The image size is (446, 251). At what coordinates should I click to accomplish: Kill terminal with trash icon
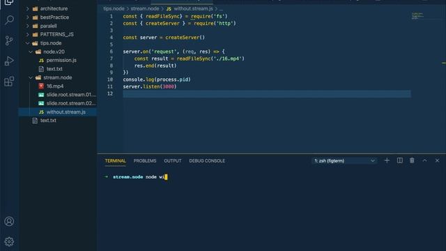point(412,160)
